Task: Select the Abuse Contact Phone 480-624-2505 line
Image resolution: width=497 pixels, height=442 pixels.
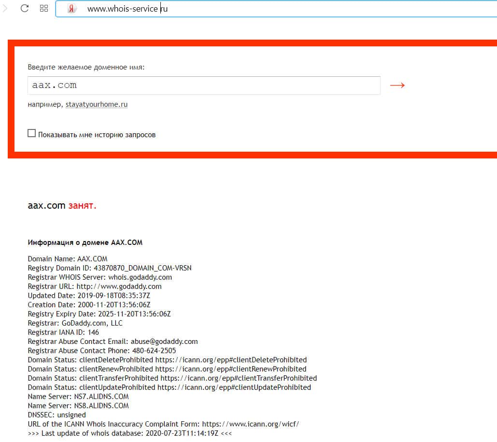Action: pyautogui.click(x=102, y=351)
